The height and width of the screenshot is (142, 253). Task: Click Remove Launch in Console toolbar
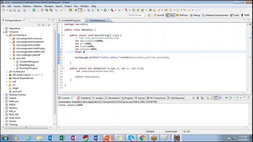coord(198,98)
